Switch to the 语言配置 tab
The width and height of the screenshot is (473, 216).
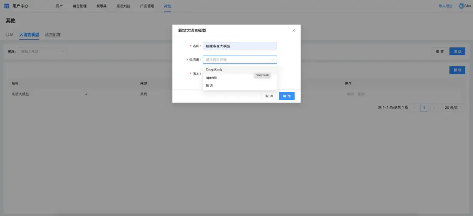pyautogui.click(x=53, y=34)
